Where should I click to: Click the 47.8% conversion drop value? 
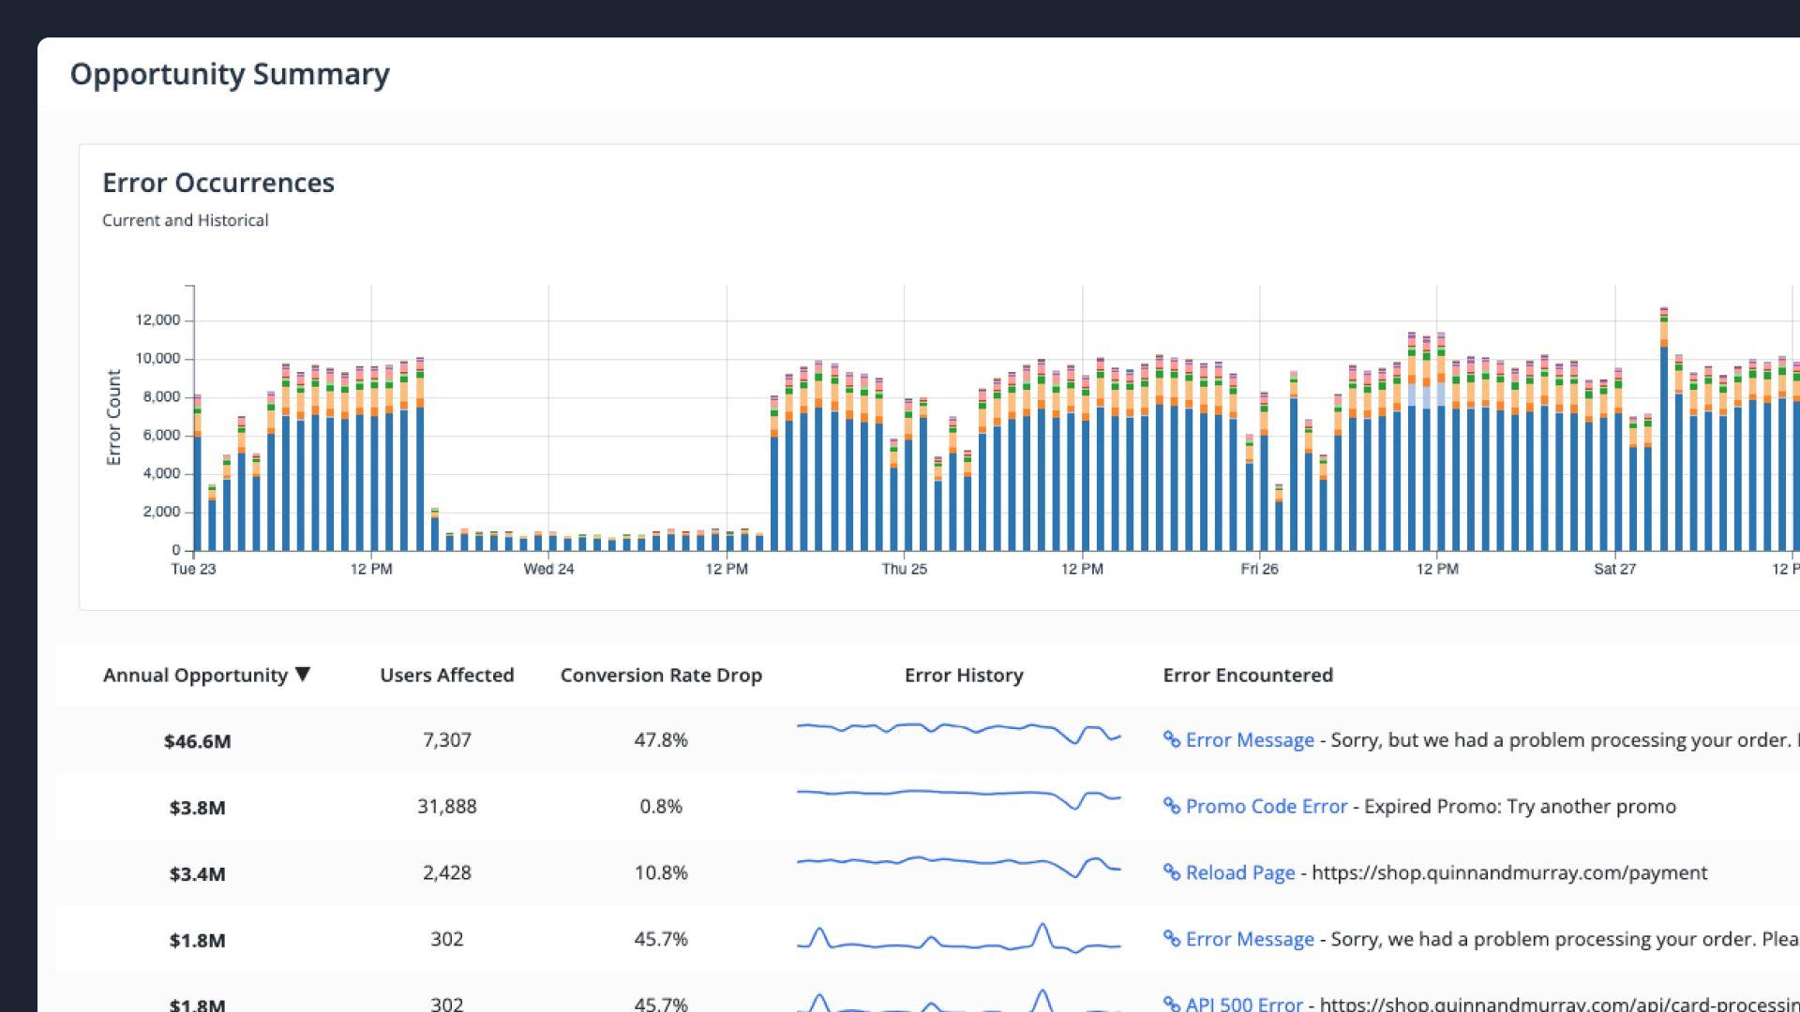[x=661, y=740]
